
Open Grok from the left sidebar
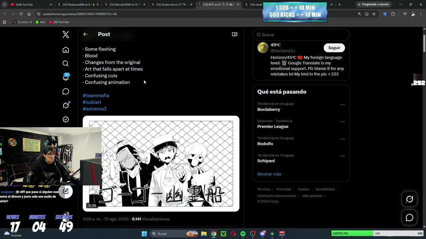[66, 105]
